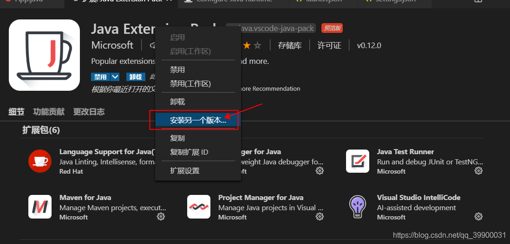Image resolution: width=510 pixels, height=244 pixels.
Task: Open the 存储库 link
Action: tap(290, 45)
